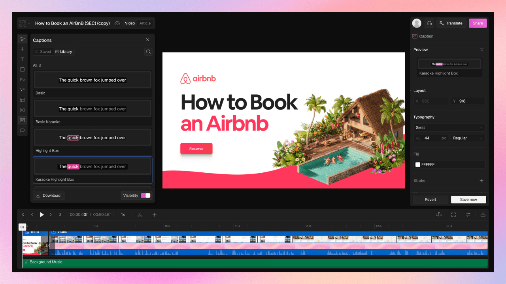506x284 pixels.
Task: Click the timeline split-at-playhead icon at right
Action: [439, 215]
